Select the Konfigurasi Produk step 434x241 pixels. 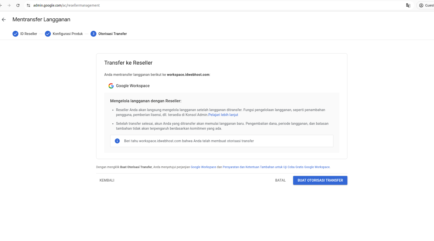point(68,34)
